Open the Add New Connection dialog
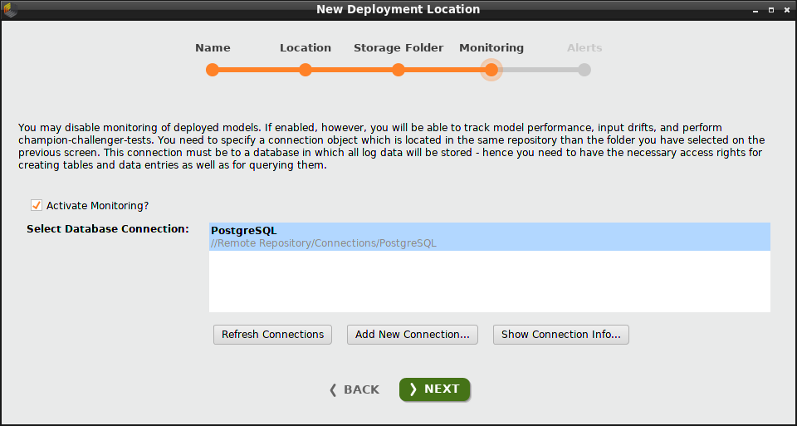The image size is (797, 426). pos(412,335)
